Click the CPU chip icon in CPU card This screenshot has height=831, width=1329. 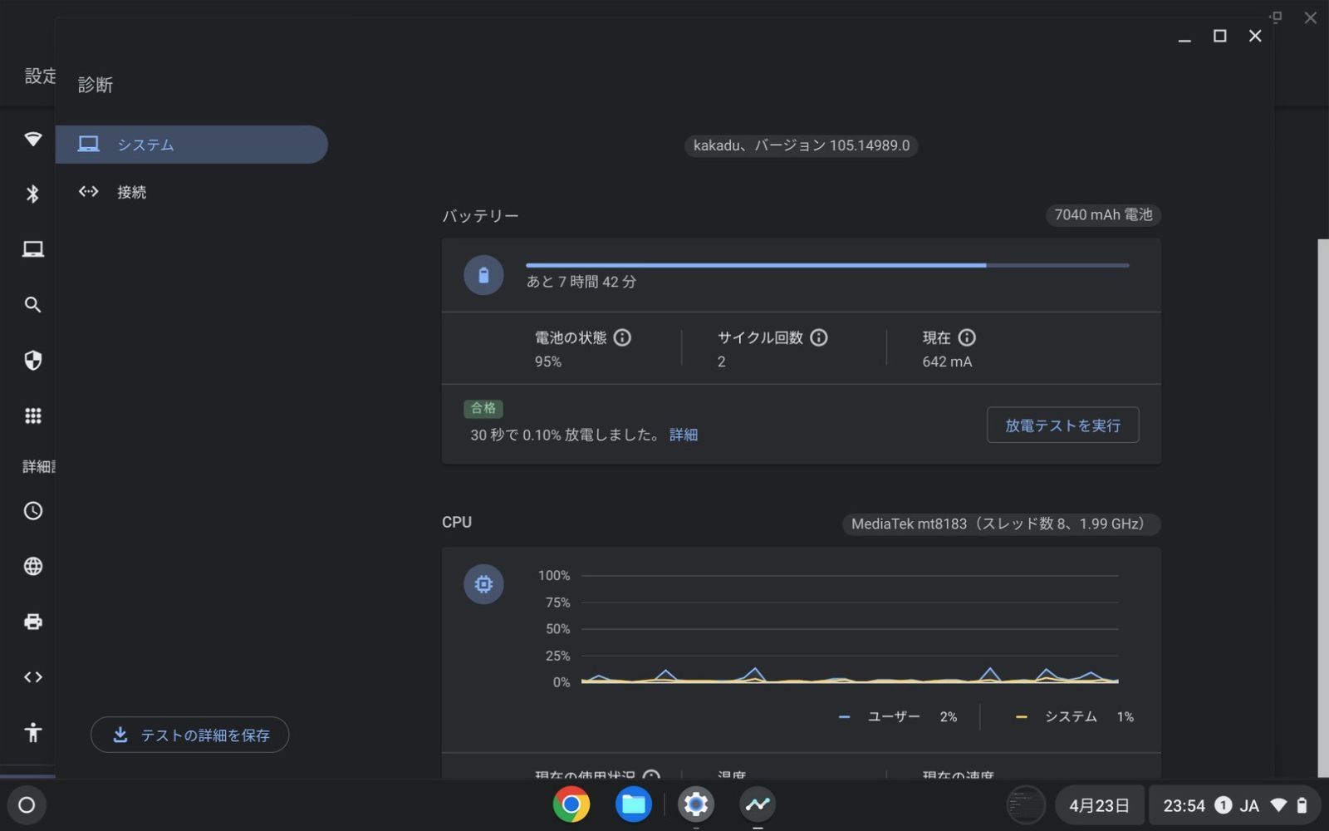coord(483,584)
